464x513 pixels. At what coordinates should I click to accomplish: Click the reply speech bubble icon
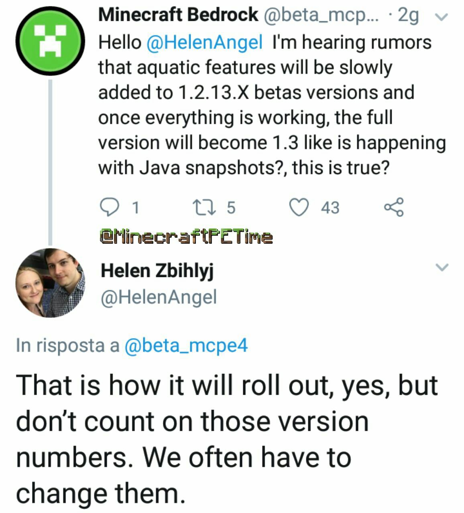[x=108, y=207]
